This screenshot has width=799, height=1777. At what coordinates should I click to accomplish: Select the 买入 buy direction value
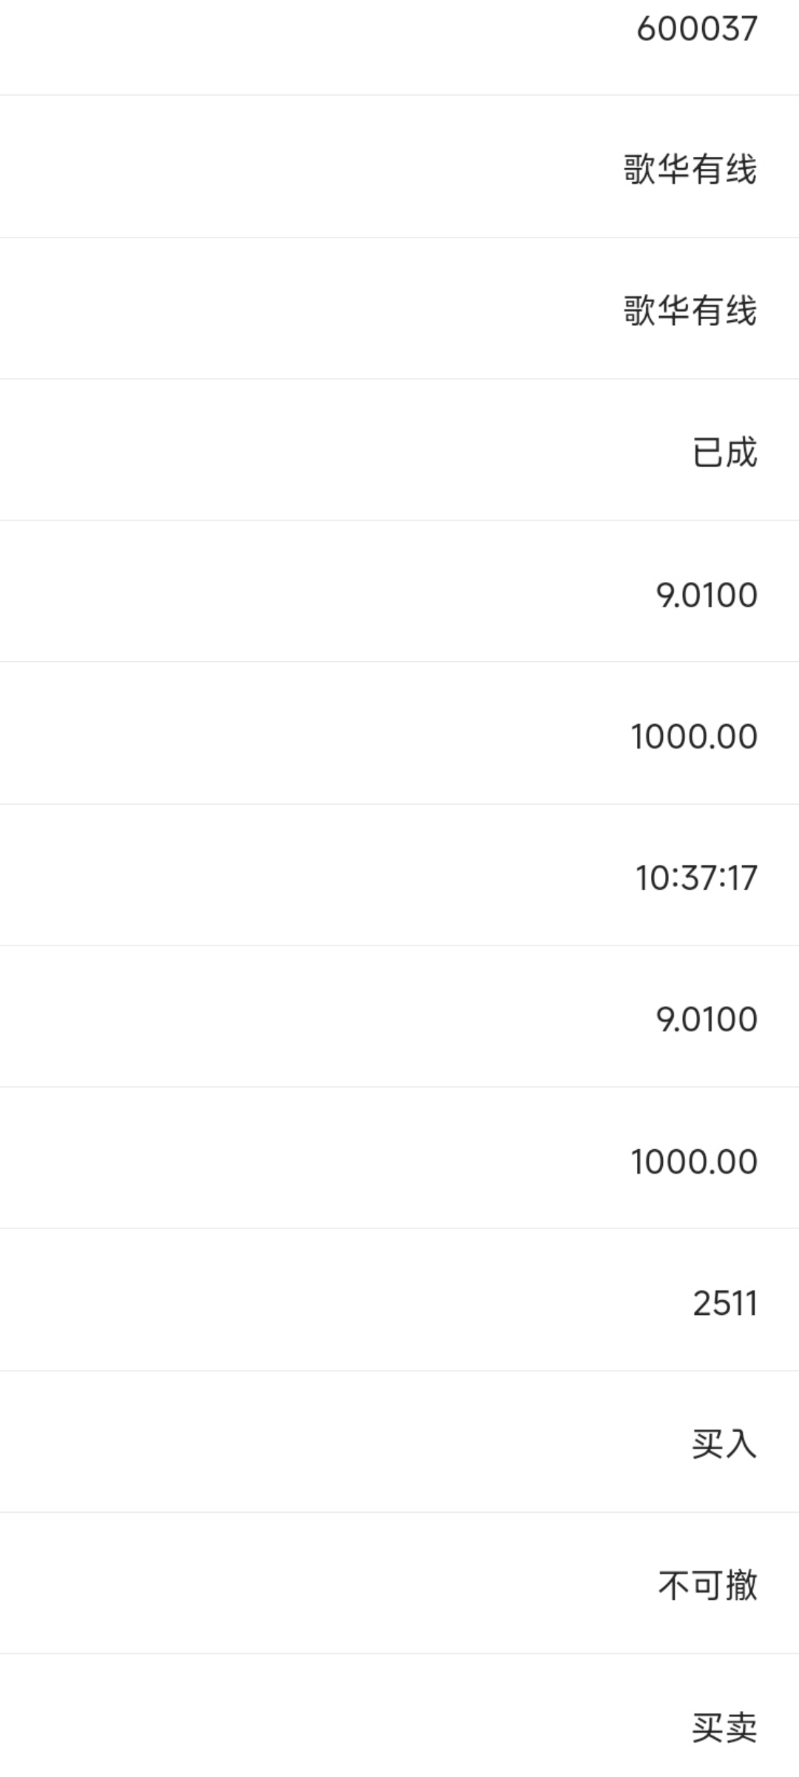click(x=724, y=1444)
